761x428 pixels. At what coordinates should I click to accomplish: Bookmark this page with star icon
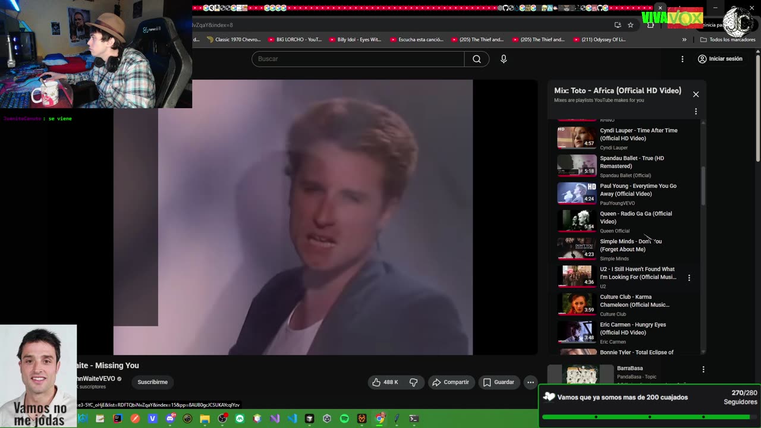point(630,25)
